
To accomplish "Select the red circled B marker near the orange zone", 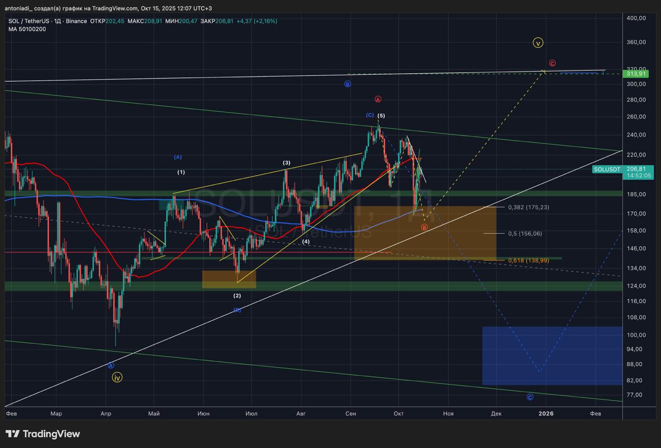I will 424,227.
